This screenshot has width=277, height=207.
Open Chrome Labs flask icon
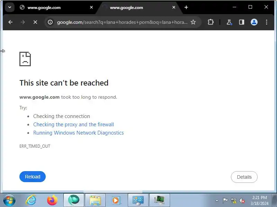pos(229,22)
